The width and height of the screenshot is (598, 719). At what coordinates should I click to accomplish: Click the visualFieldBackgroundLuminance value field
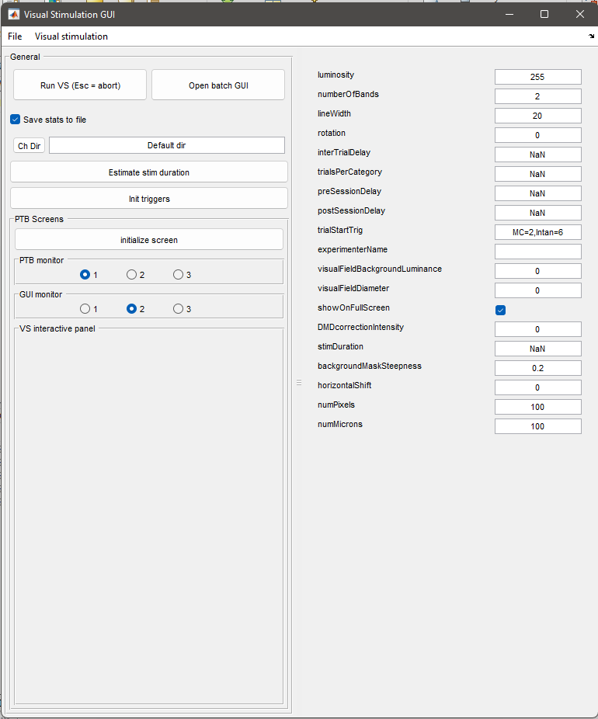538,271
